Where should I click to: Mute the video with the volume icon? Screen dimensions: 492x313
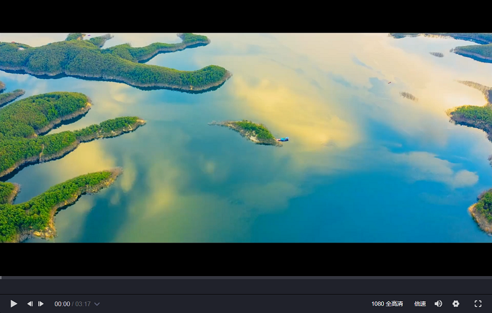(x=438, y=304)
